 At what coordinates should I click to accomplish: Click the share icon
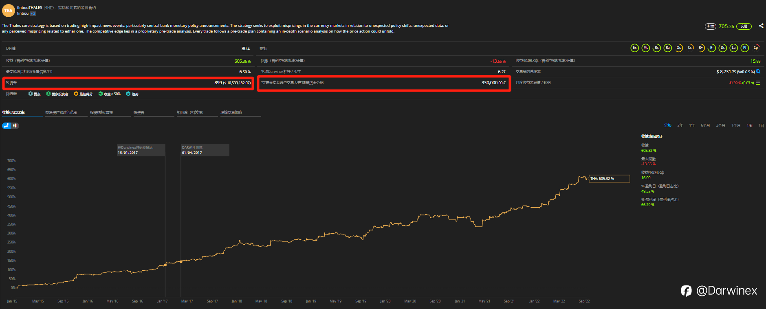(x=761, y=26)
